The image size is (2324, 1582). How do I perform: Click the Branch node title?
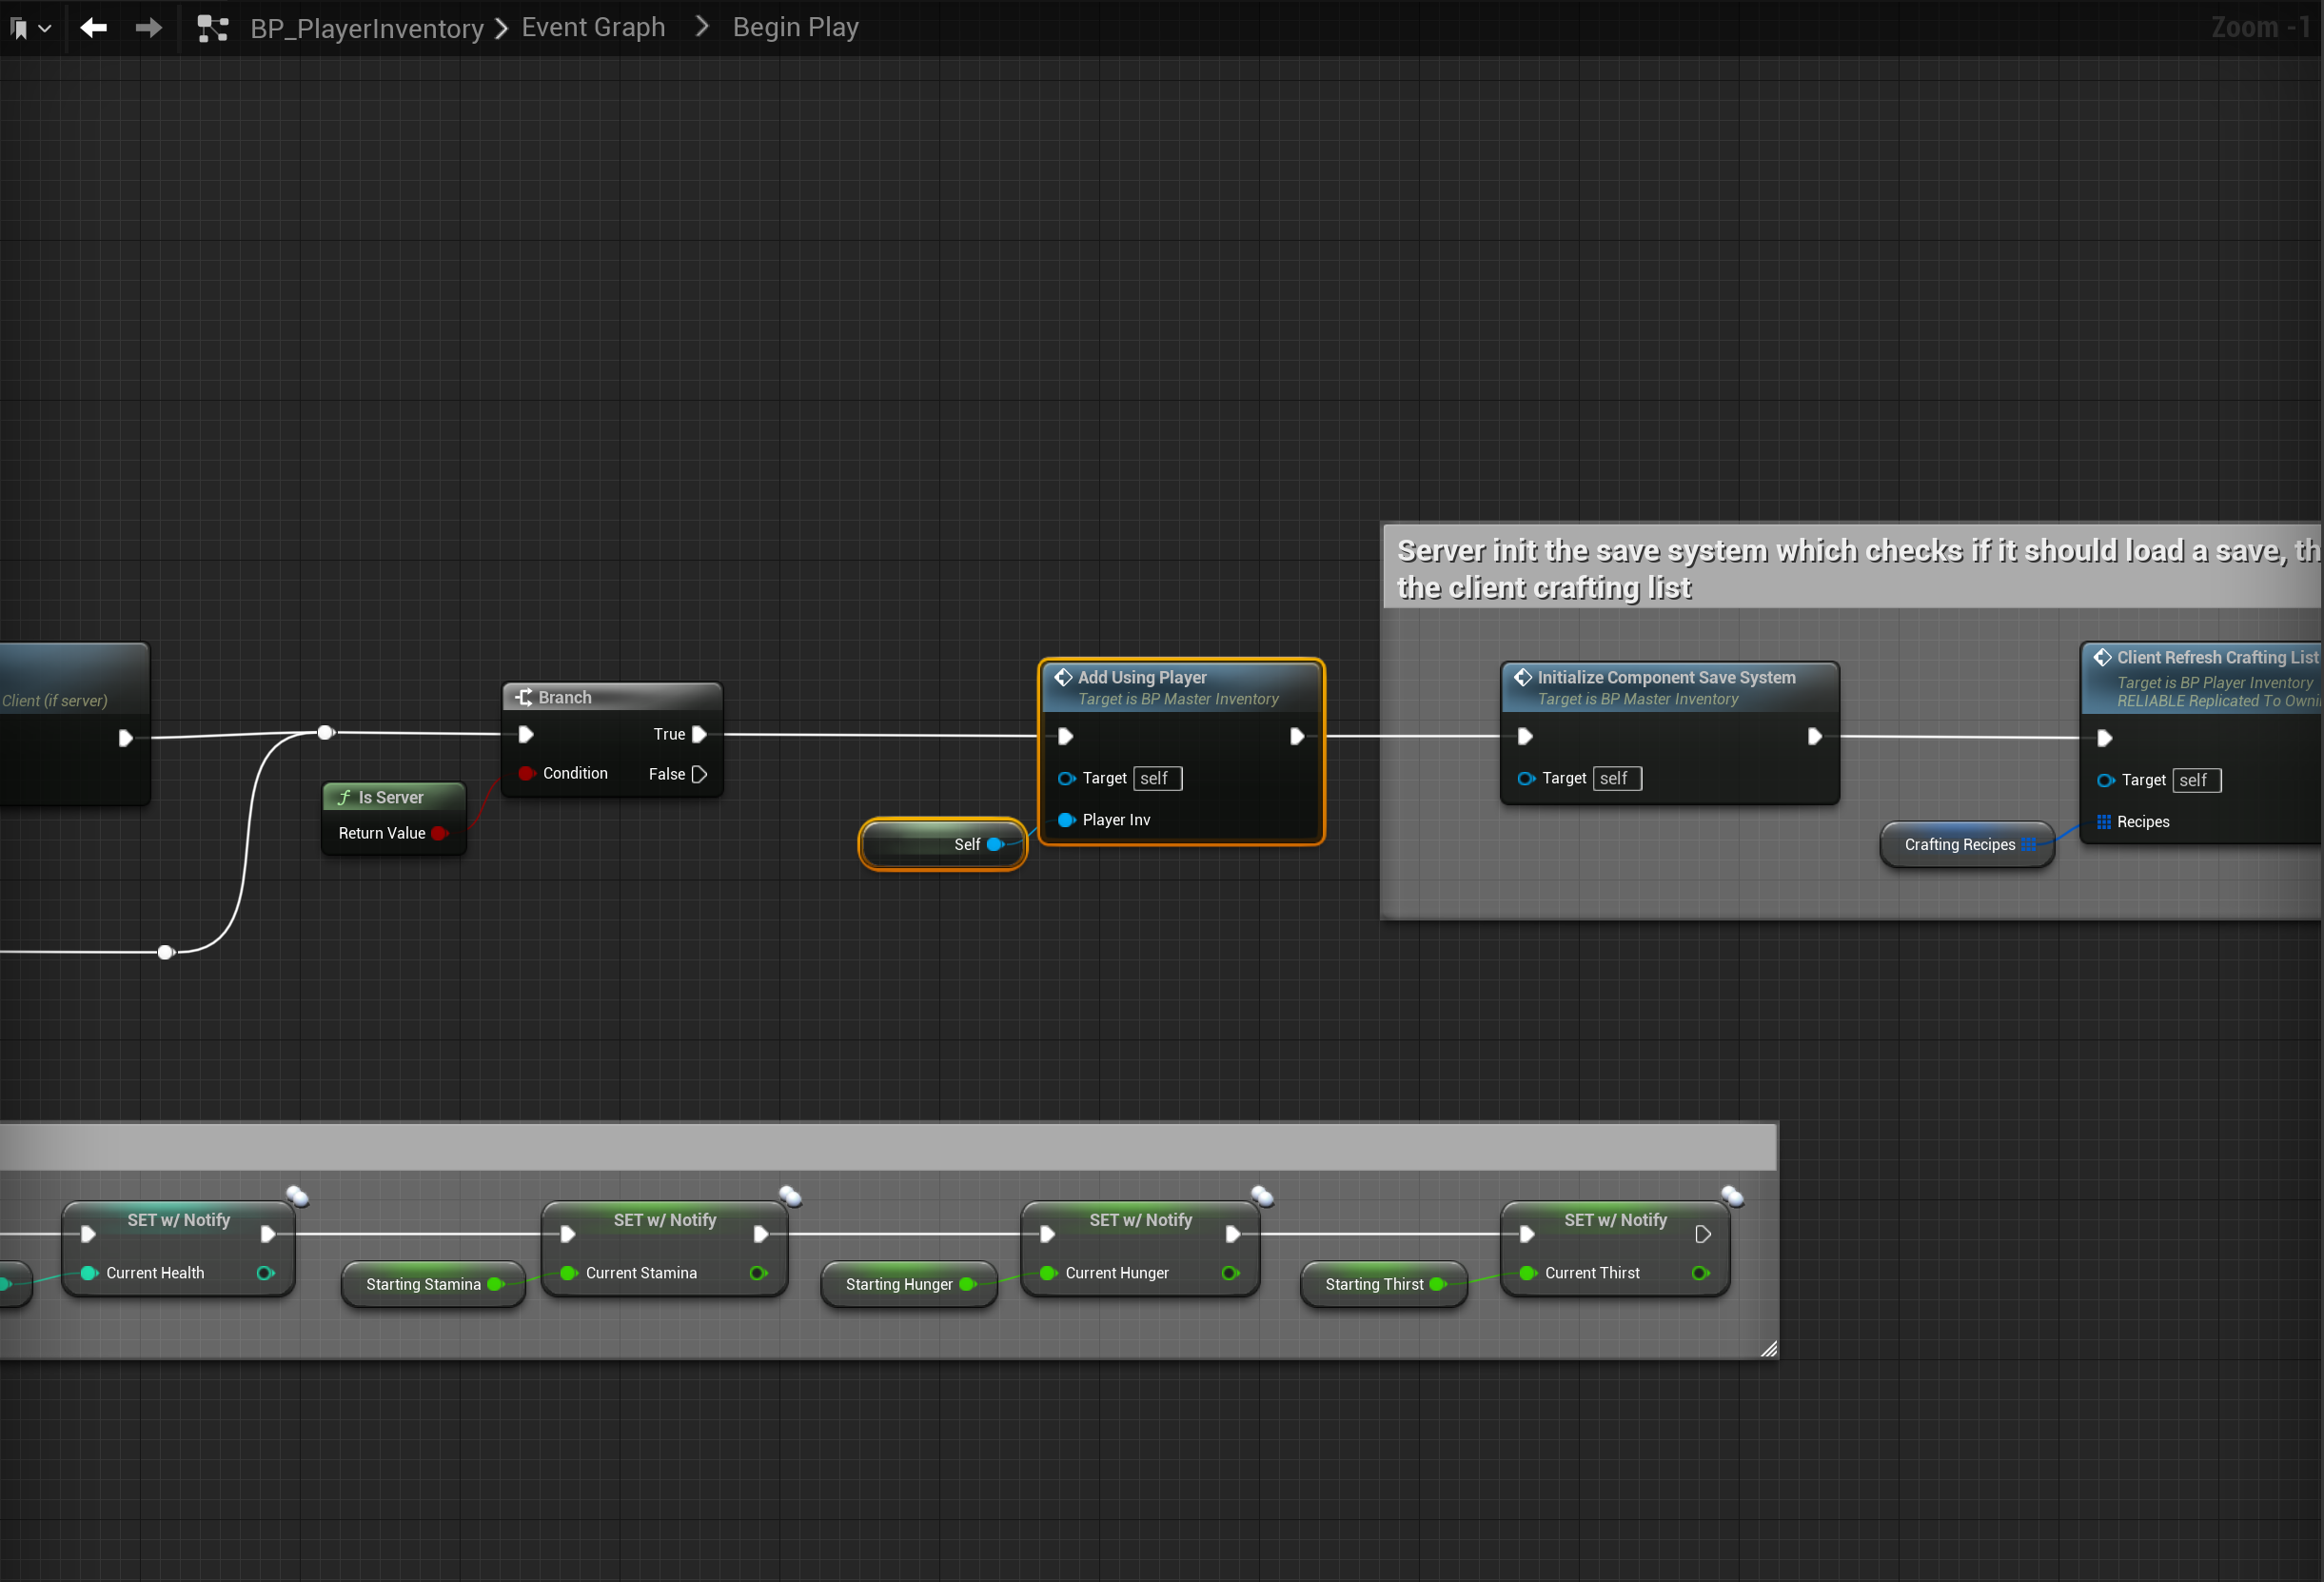pyautogui.click(x=565, y=697)
